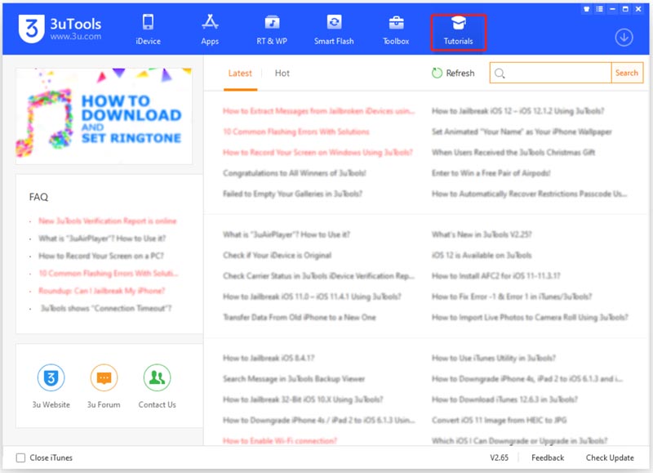Open 'Search Message in 3uTools Backup Viewer' article

point(294,379)
